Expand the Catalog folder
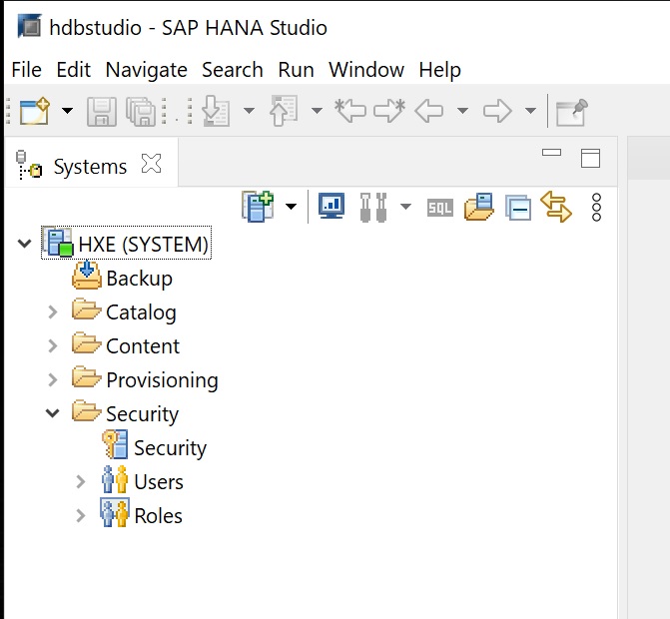This screenshot has height=619, width=670. coord(53,312)
